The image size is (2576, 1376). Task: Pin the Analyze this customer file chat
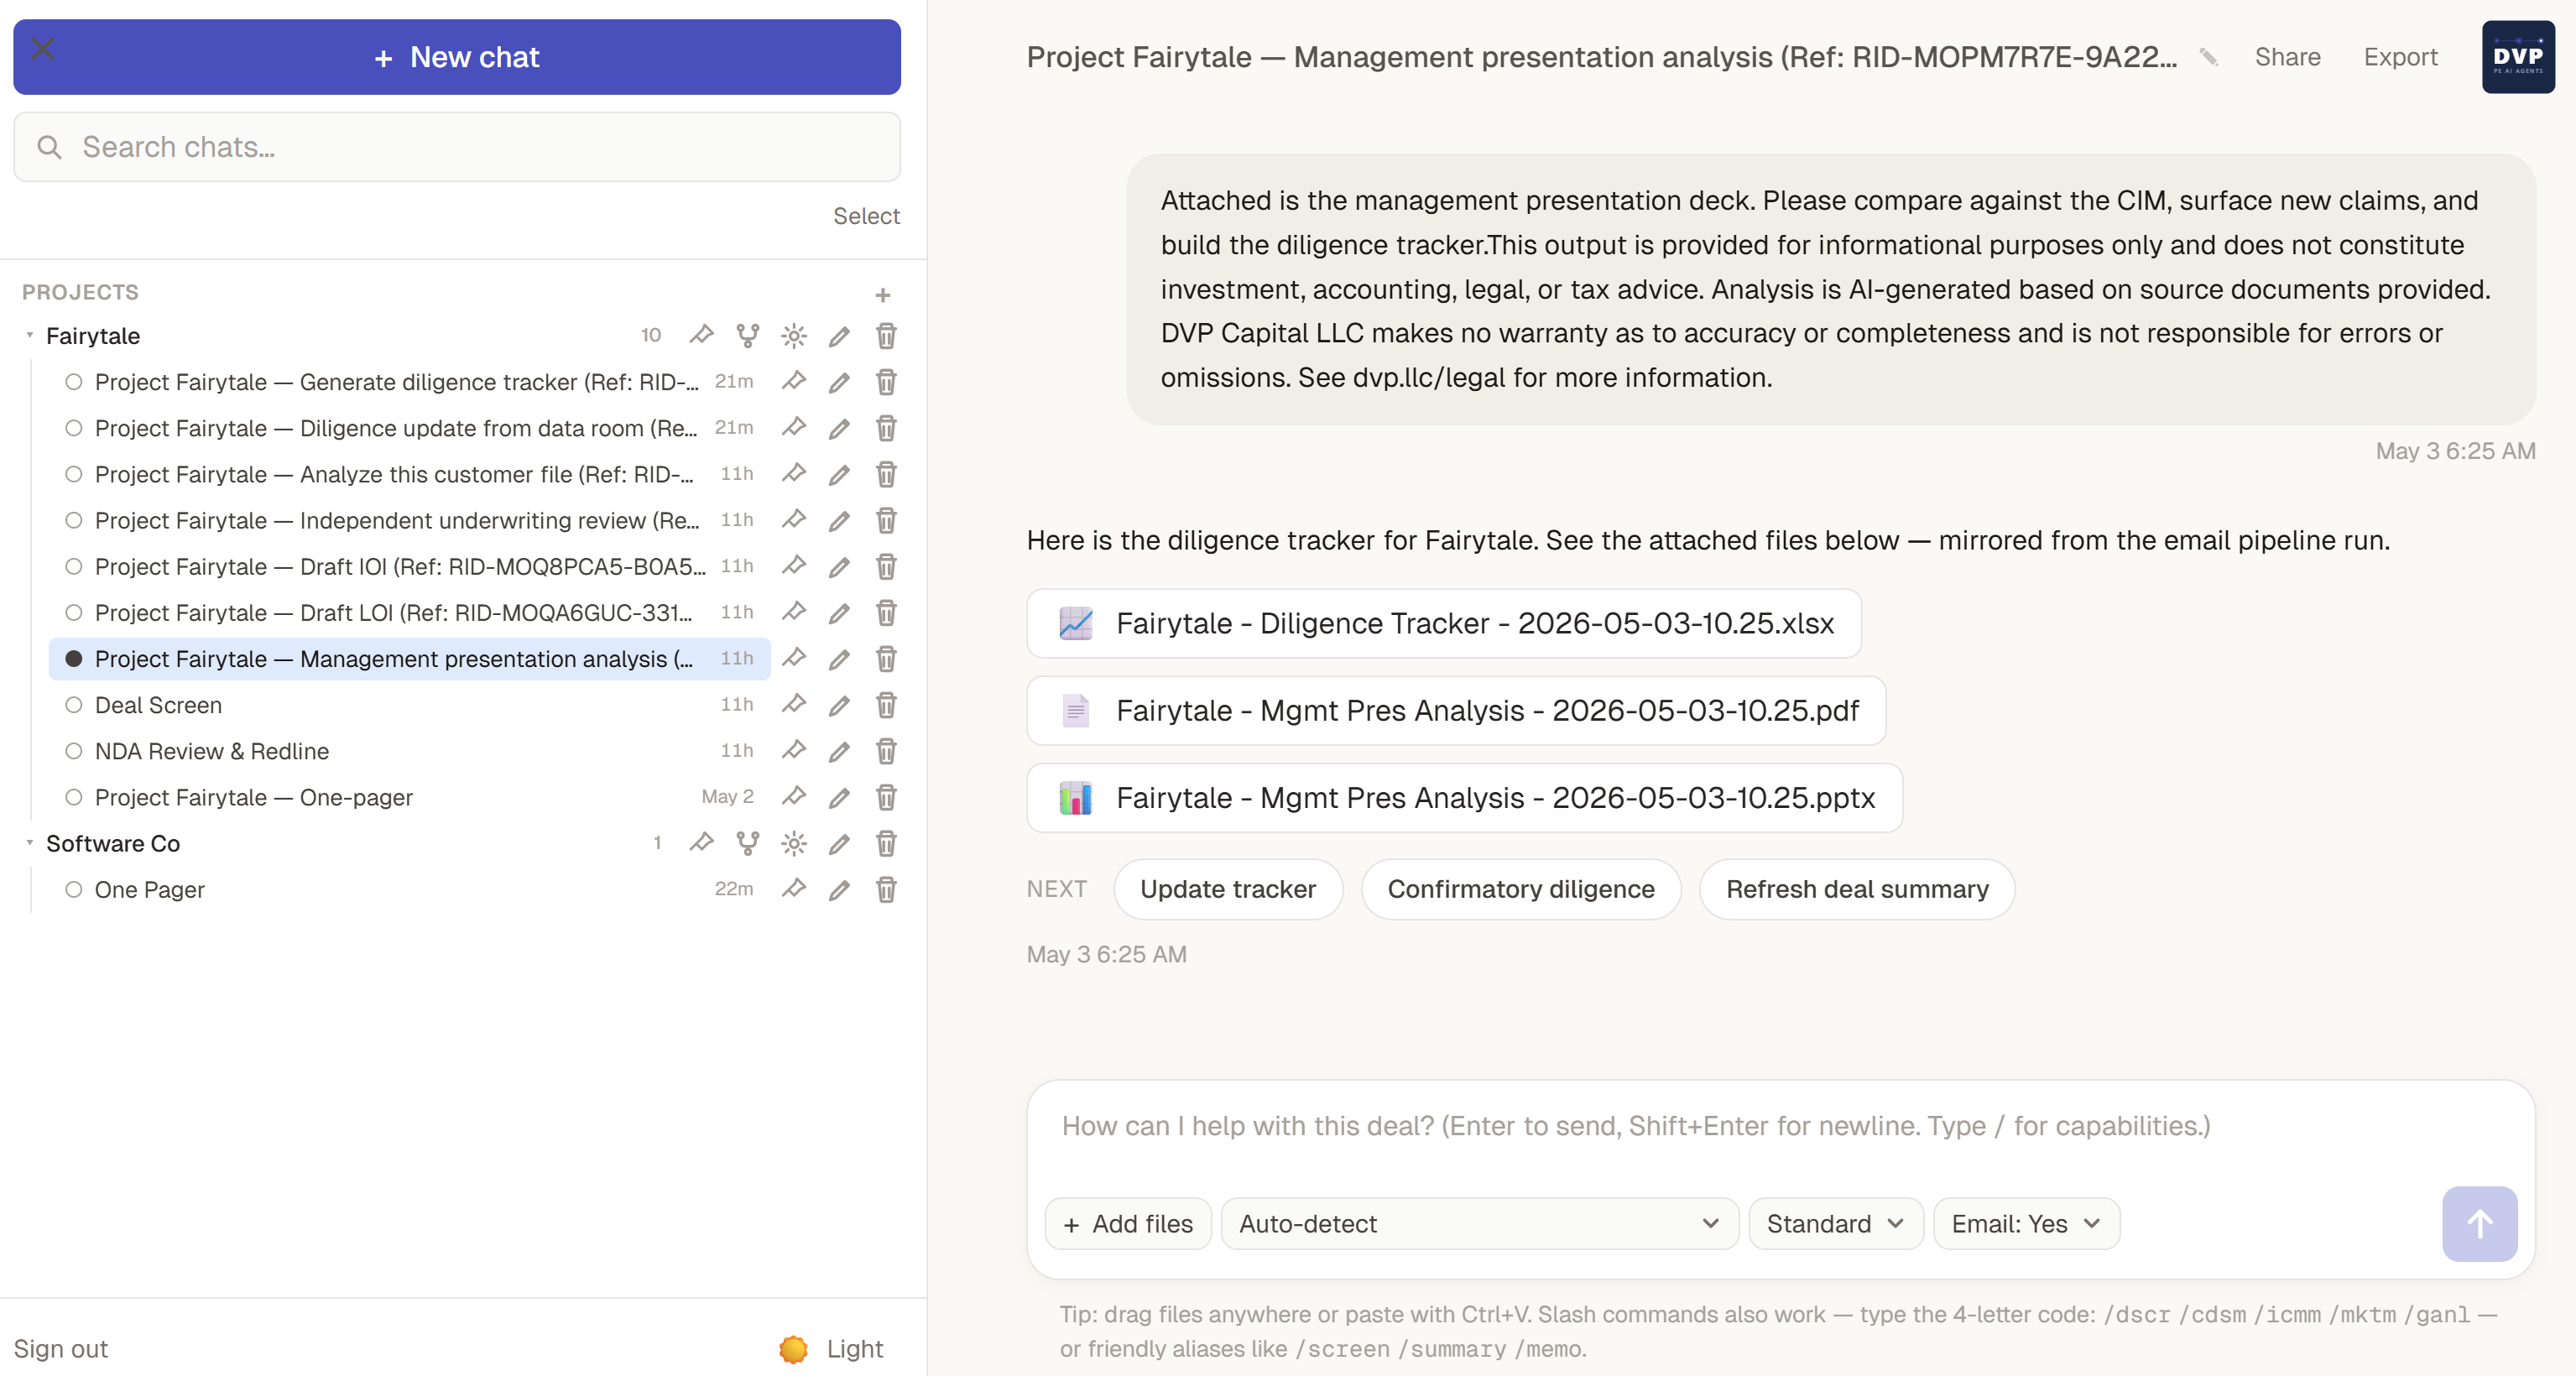pyautogui.click(x=794, y=473)
